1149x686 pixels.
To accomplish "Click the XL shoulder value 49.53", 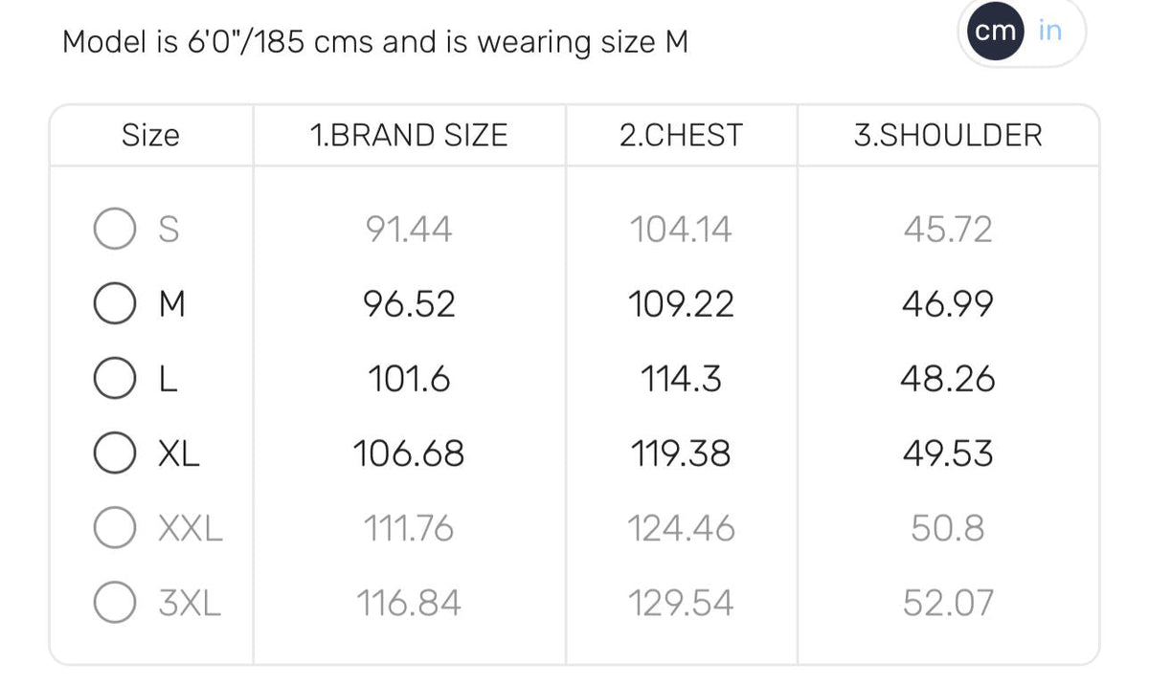I will pos(948,453).
